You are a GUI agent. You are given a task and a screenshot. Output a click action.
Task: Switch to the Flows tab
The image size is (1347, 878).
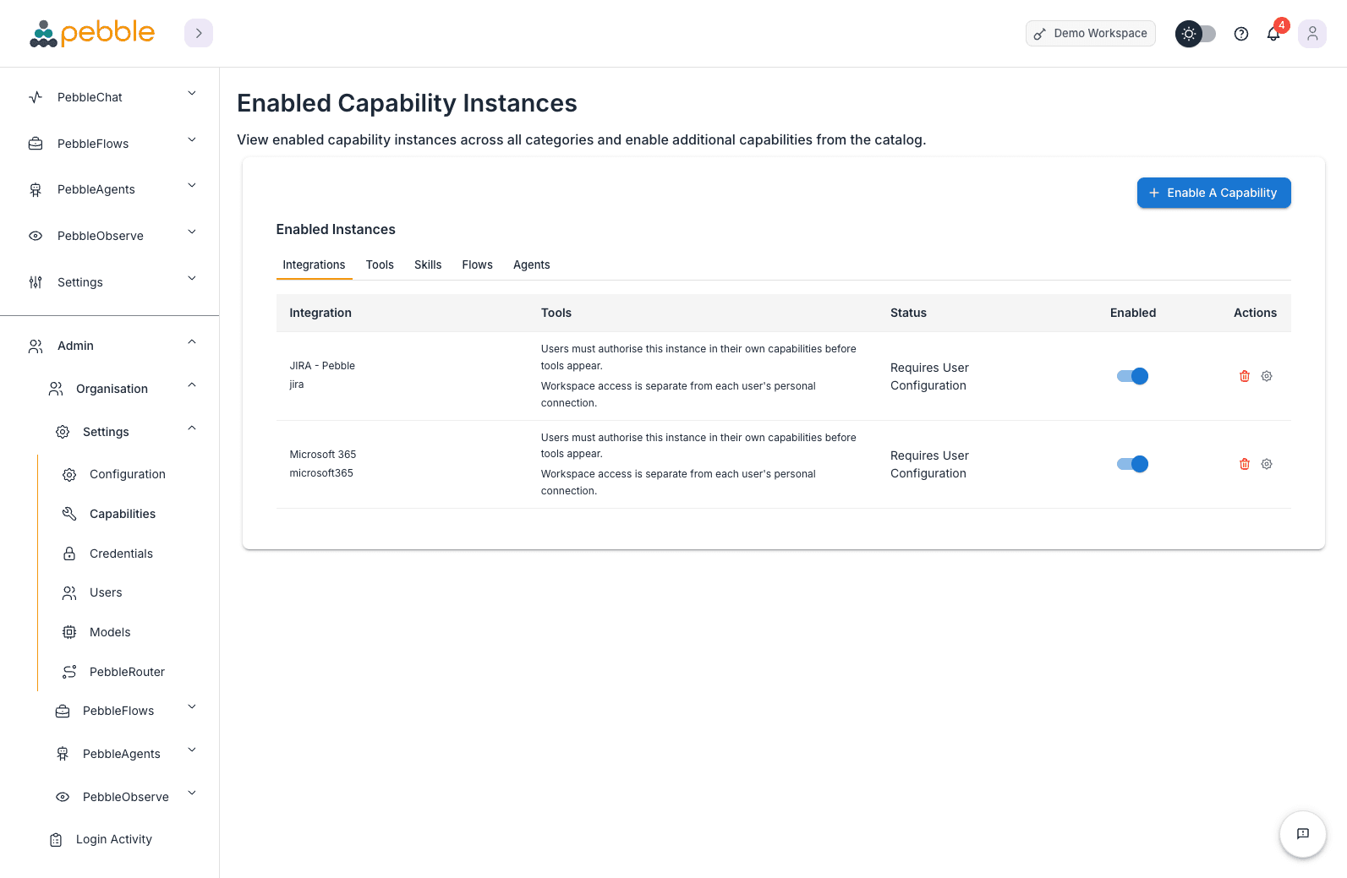(x=477, y=265)
